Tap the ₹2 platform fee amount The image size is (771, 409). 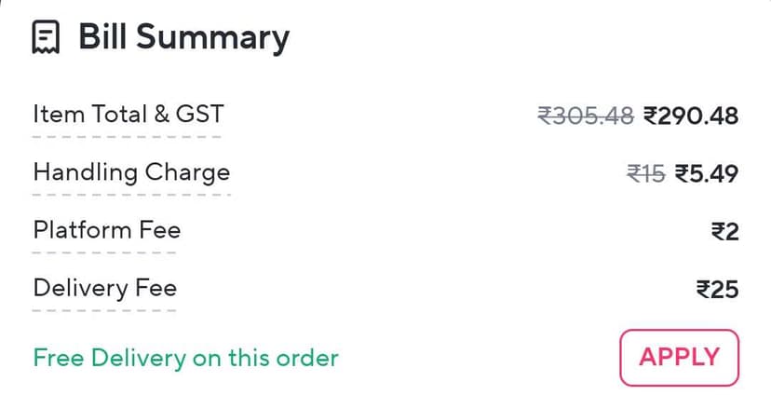click(x=724, y=231)
